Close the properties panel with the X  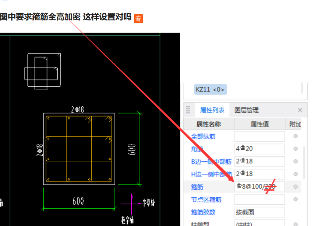tap(300, 110)
